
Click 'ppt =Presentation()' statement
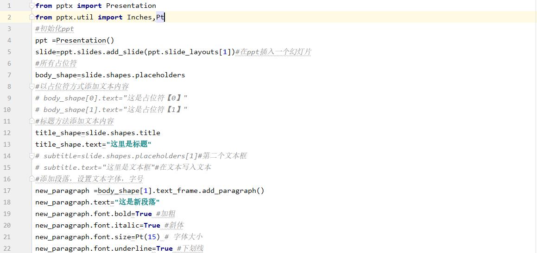tap(75, 40)
